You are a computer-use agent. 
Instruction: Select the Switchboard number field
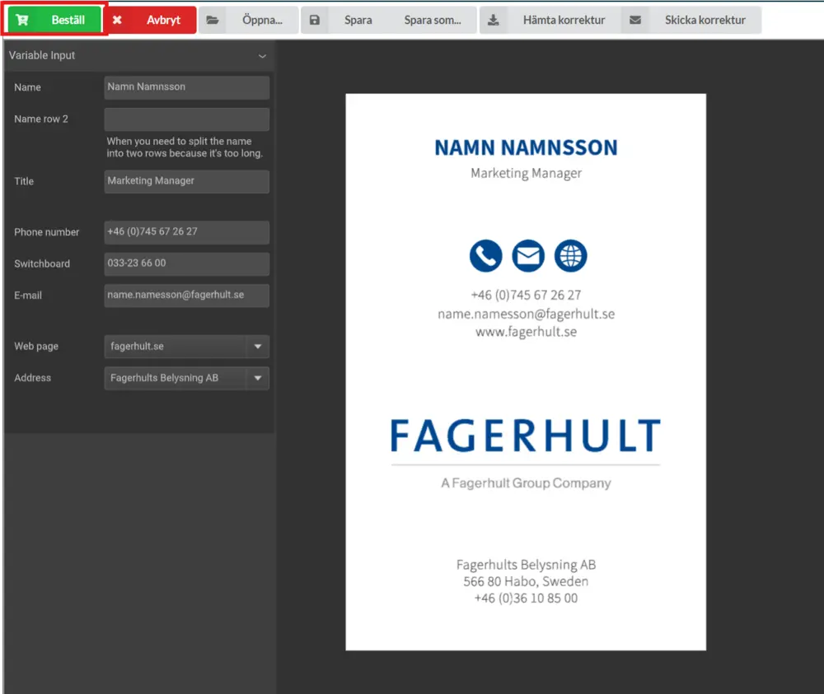tap(186, 263)
